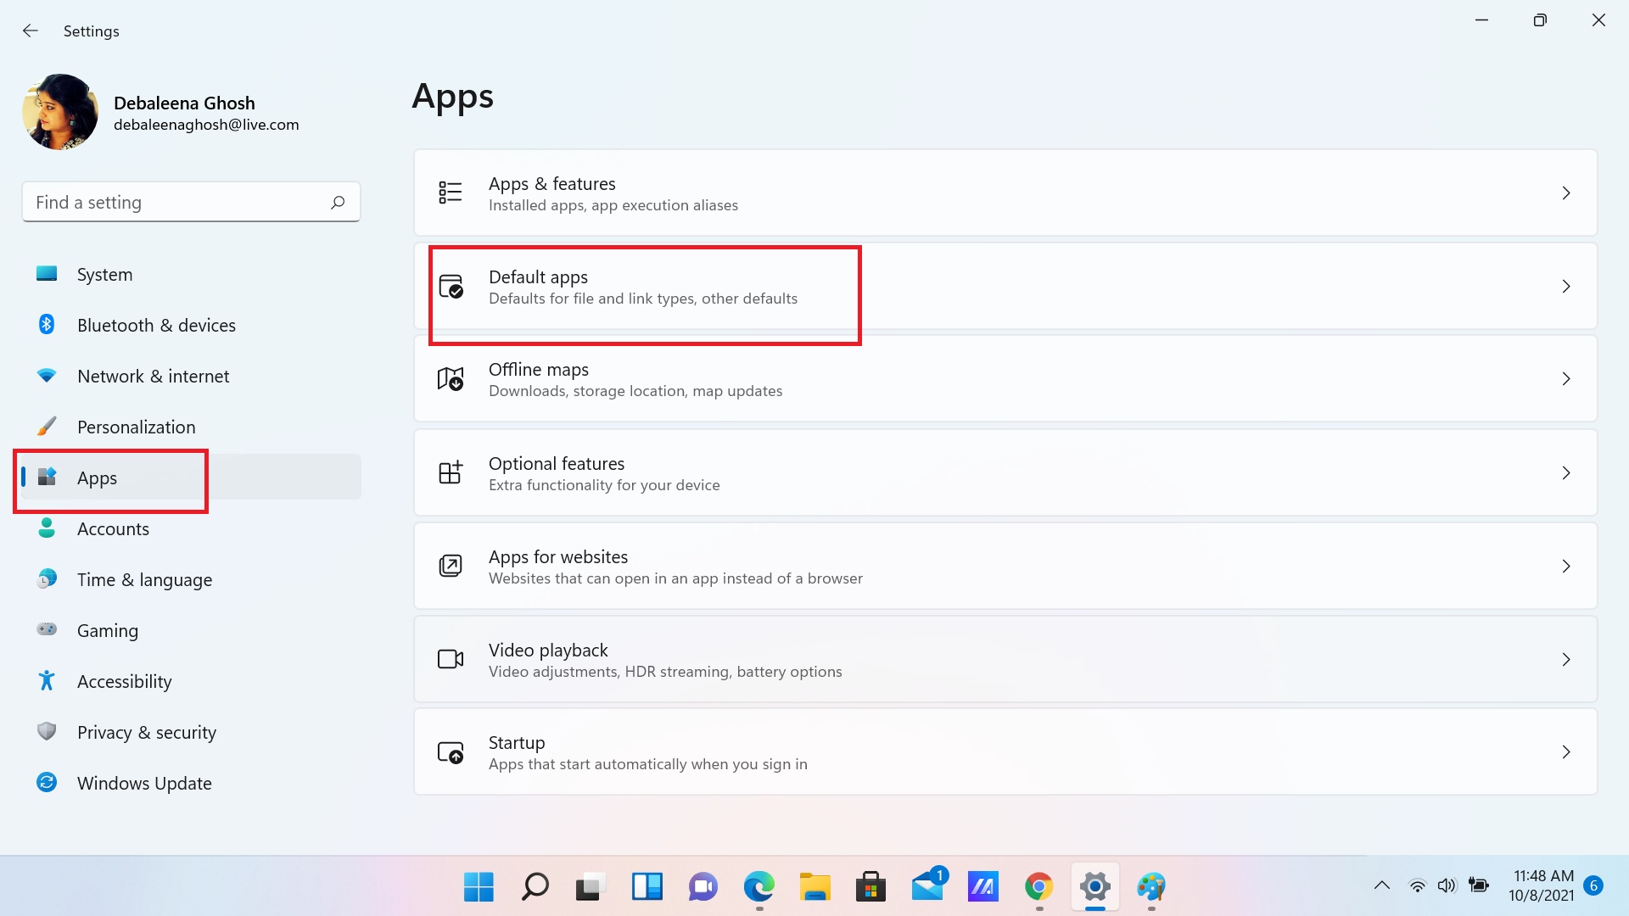This screenshot has width=1629, height=916.
Task: Open Windows Search from taskbar
Action: tap(535, 887)
